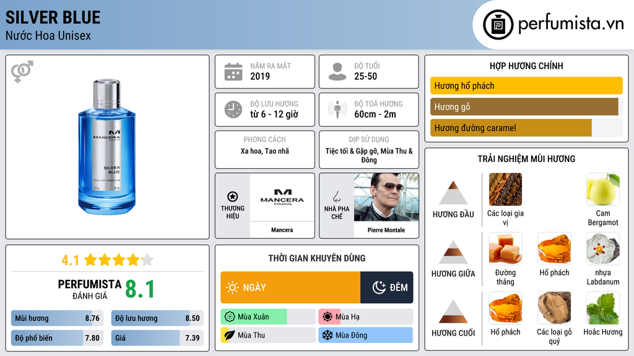Click the Hương đầu pyramid icon
This screenshot has height=356, width=634.
tap(453, 193)
